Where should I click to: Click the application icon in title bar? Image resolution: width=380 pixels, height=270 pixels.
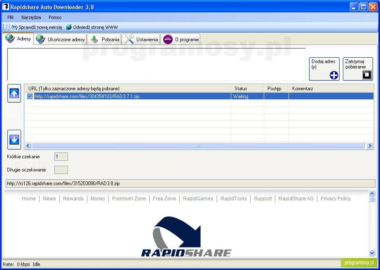[6, 7]
